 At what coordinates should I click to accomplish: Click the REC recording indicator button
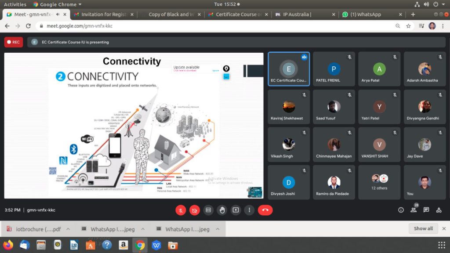coord(14,42)
